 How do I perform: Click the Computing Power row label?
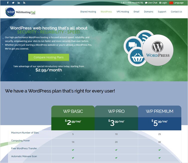(21, 140)
